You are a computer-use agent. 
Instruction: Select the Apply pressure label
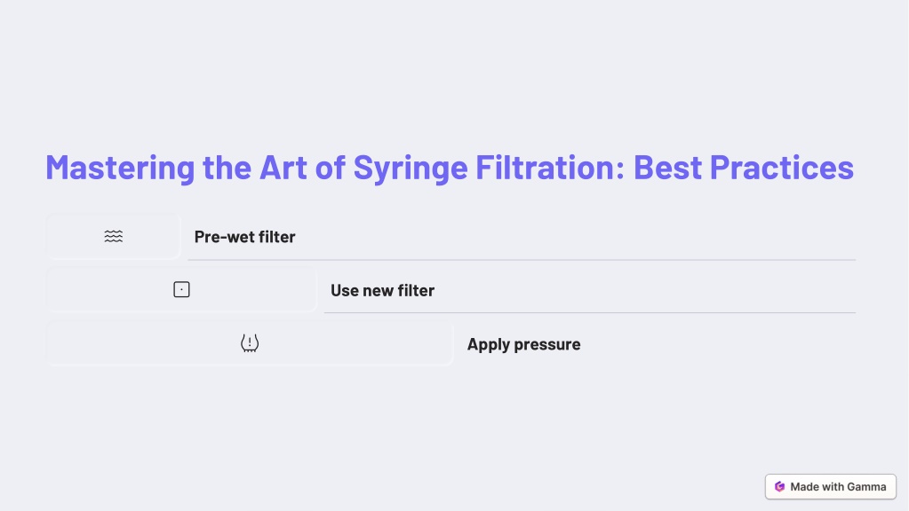point(524,344)
